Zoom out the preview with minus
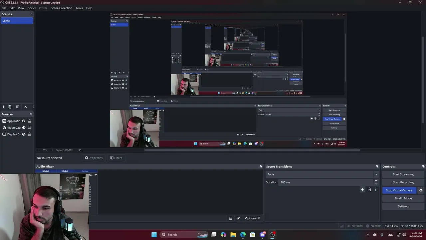426x240 pixels. 38,150
